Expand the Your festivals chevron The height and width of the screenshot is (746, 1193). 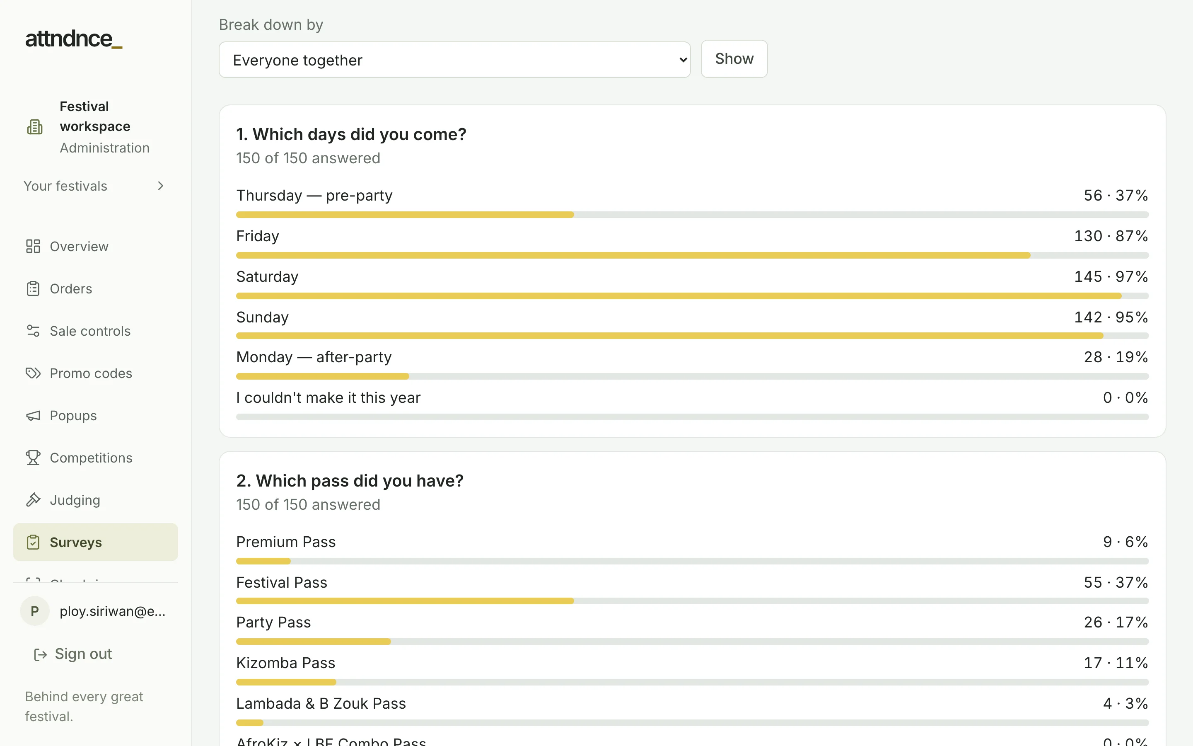[x=161, y=186]
